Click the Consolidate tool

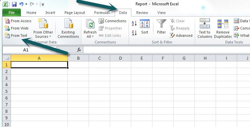242,28
